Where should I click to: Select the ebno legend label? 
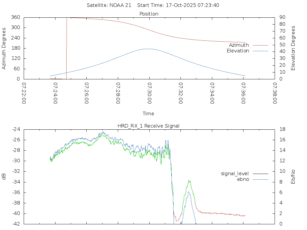click(x=243, y=179)
